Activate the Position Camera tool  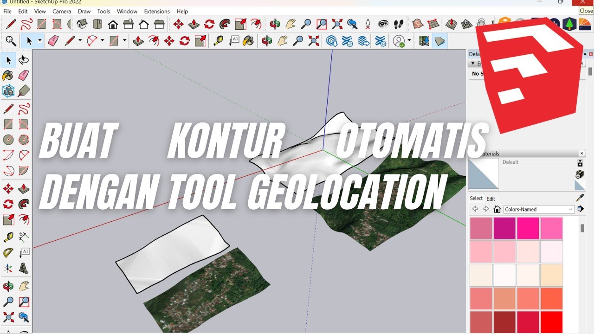pos(368,24)
